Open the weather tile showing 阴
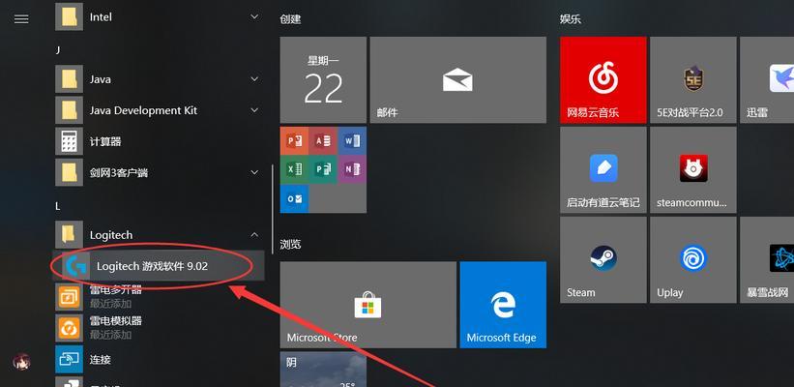 (x=323, y=370)
